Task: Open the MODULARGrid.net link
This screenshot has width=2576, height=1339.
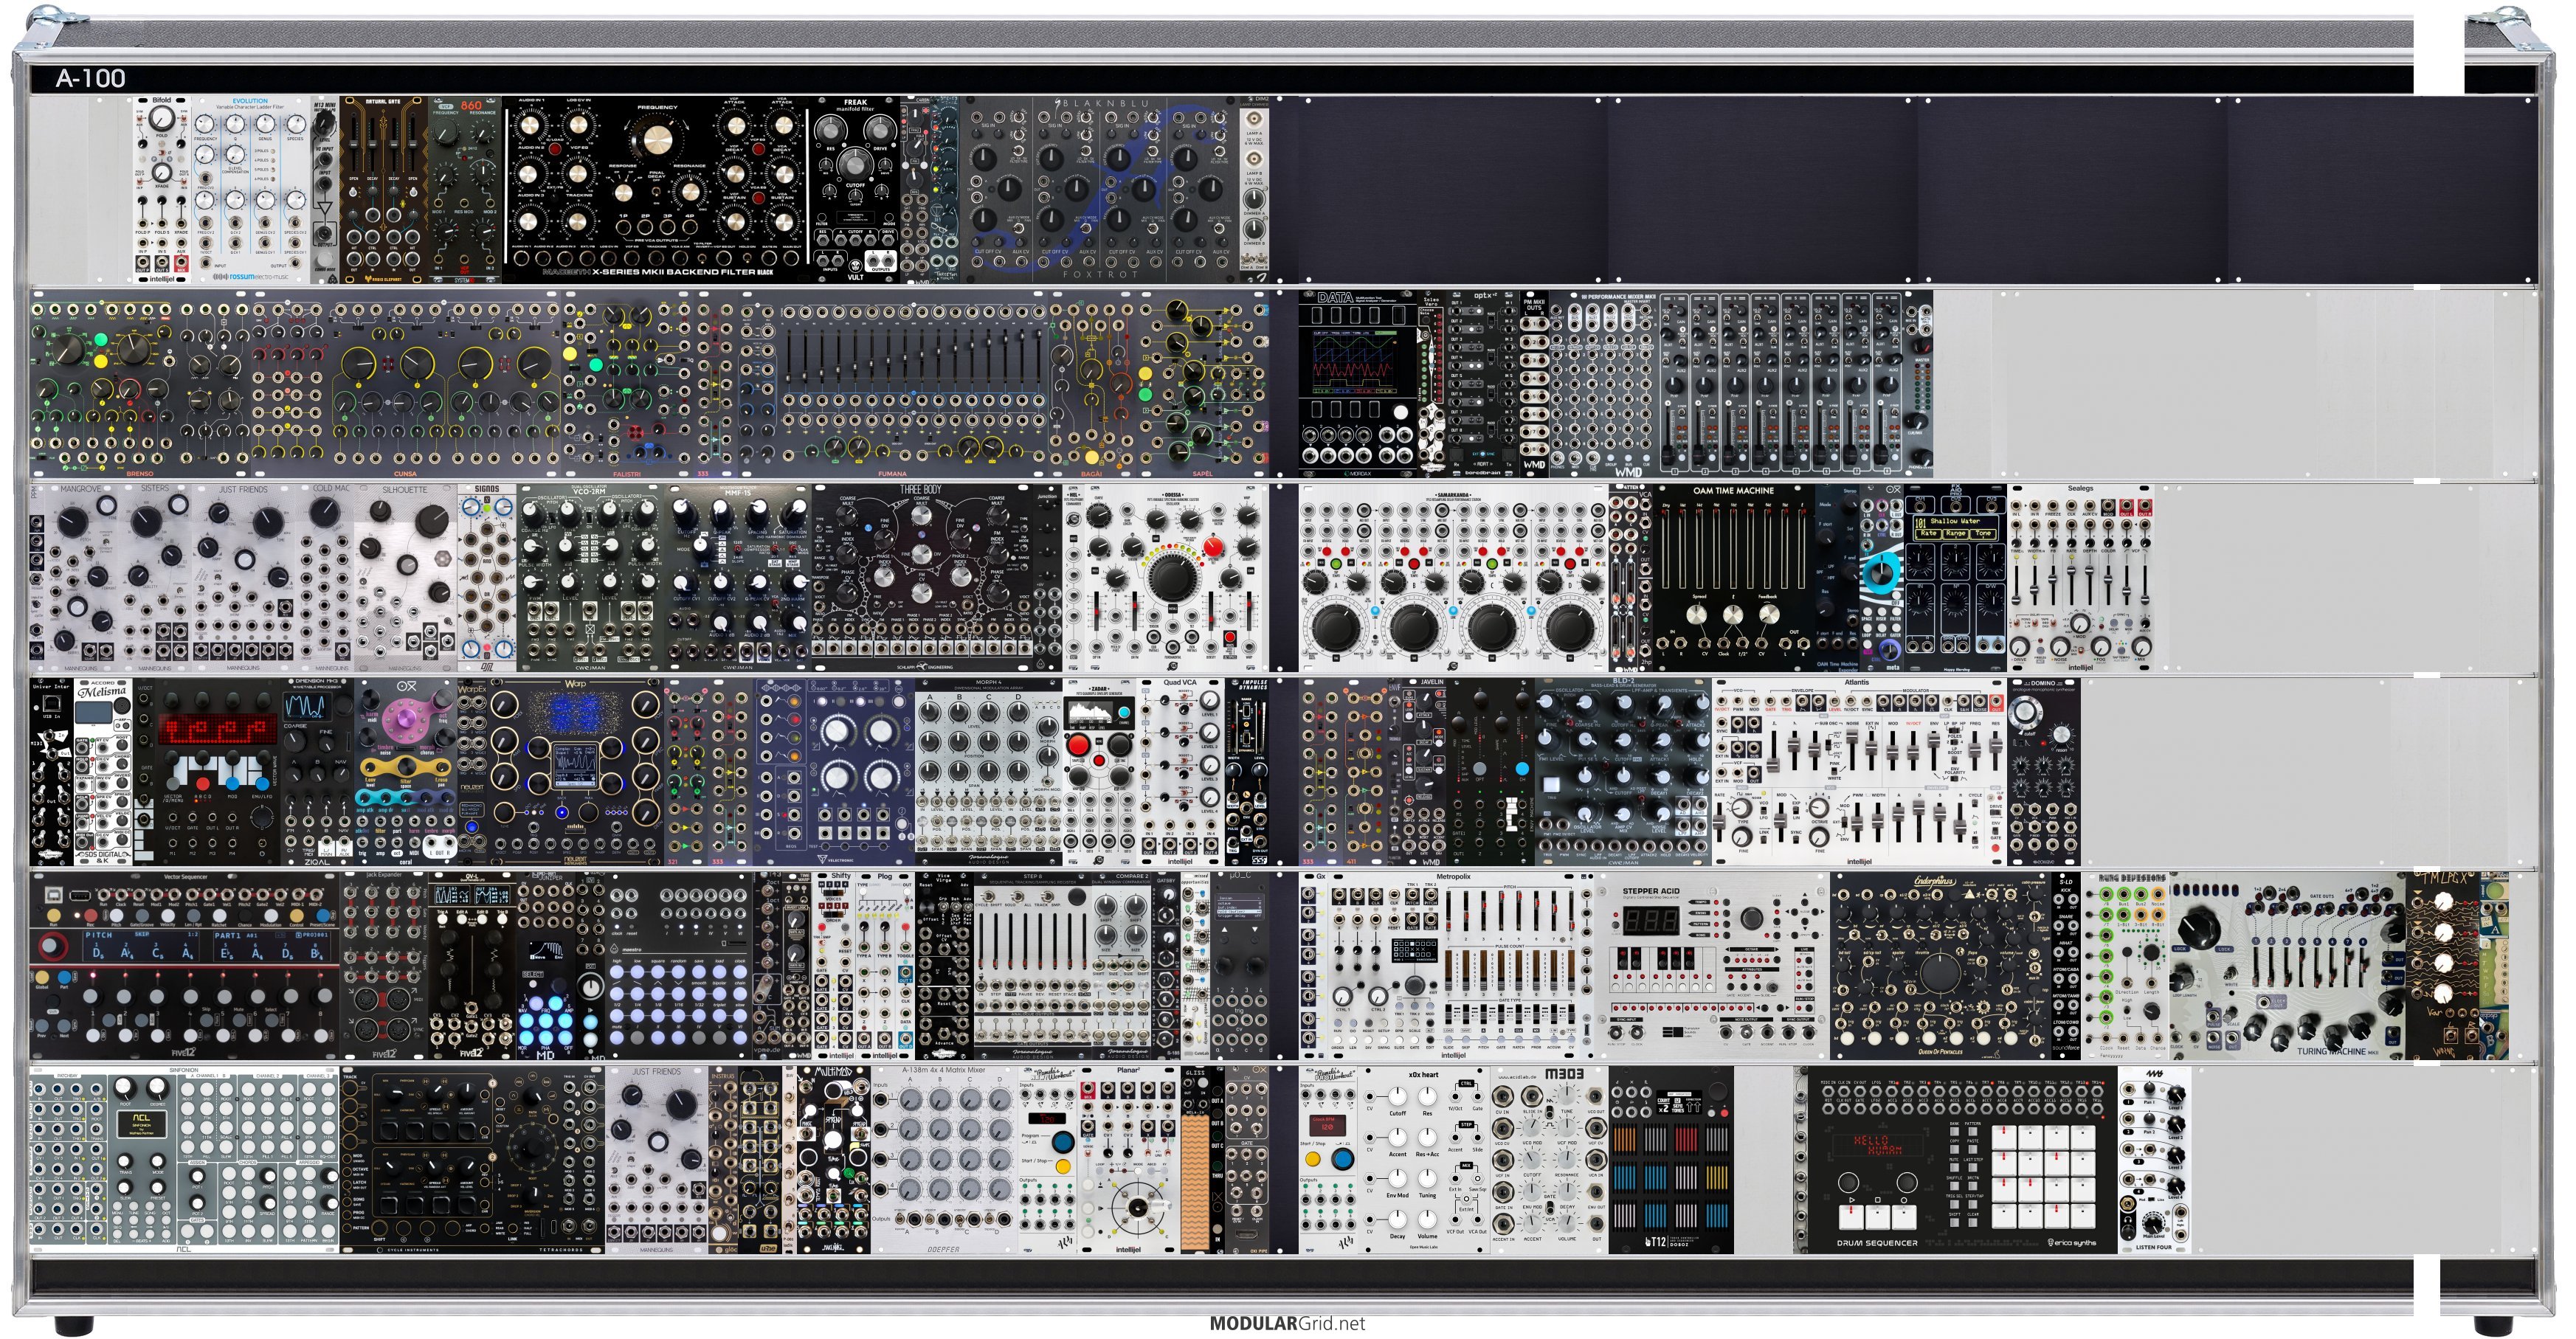Action: point(1287,1323)
